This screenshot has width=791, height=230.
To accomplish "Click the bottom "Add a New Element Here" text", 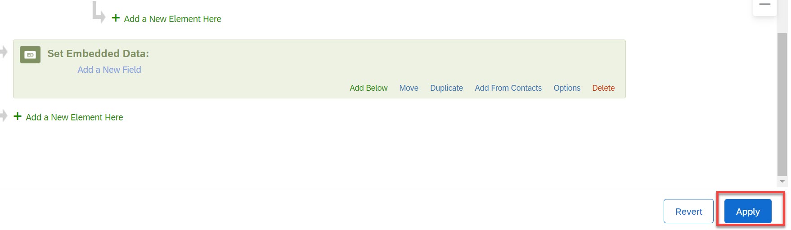I will tap(74, 117).
